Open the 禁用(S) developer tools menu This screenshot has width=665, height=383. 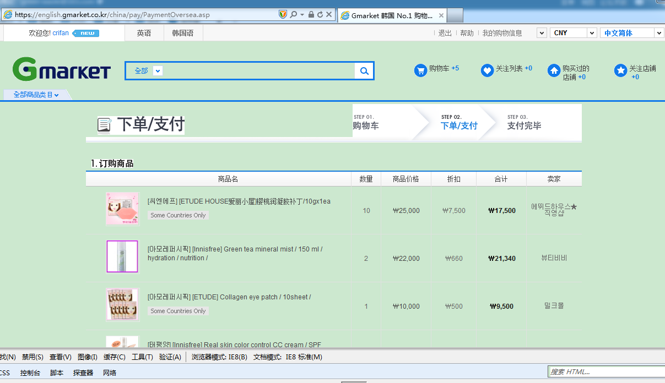[x=31, y=357]
